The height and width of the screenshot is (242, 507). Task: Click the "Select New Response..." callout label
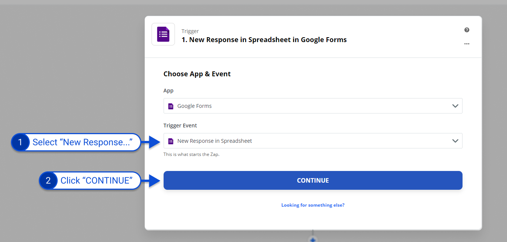[x=82, y=142]
